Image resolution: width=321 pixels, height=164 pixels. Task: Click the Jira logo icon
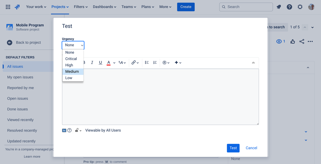[x=17, y=7]
